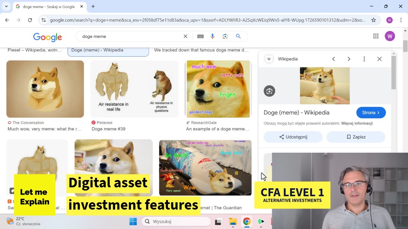Image resolution: width=408 pixels, height=229 pixels.
Task: Share image with Udostępnij button
Action: tap(293, 137)
